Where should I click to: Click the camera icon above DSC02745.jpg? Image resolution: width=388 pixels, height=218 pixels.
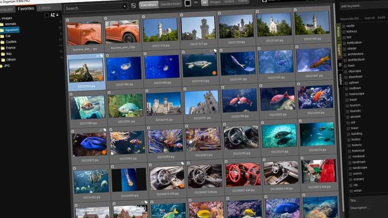pyautogui.click(x=147, y=91)
